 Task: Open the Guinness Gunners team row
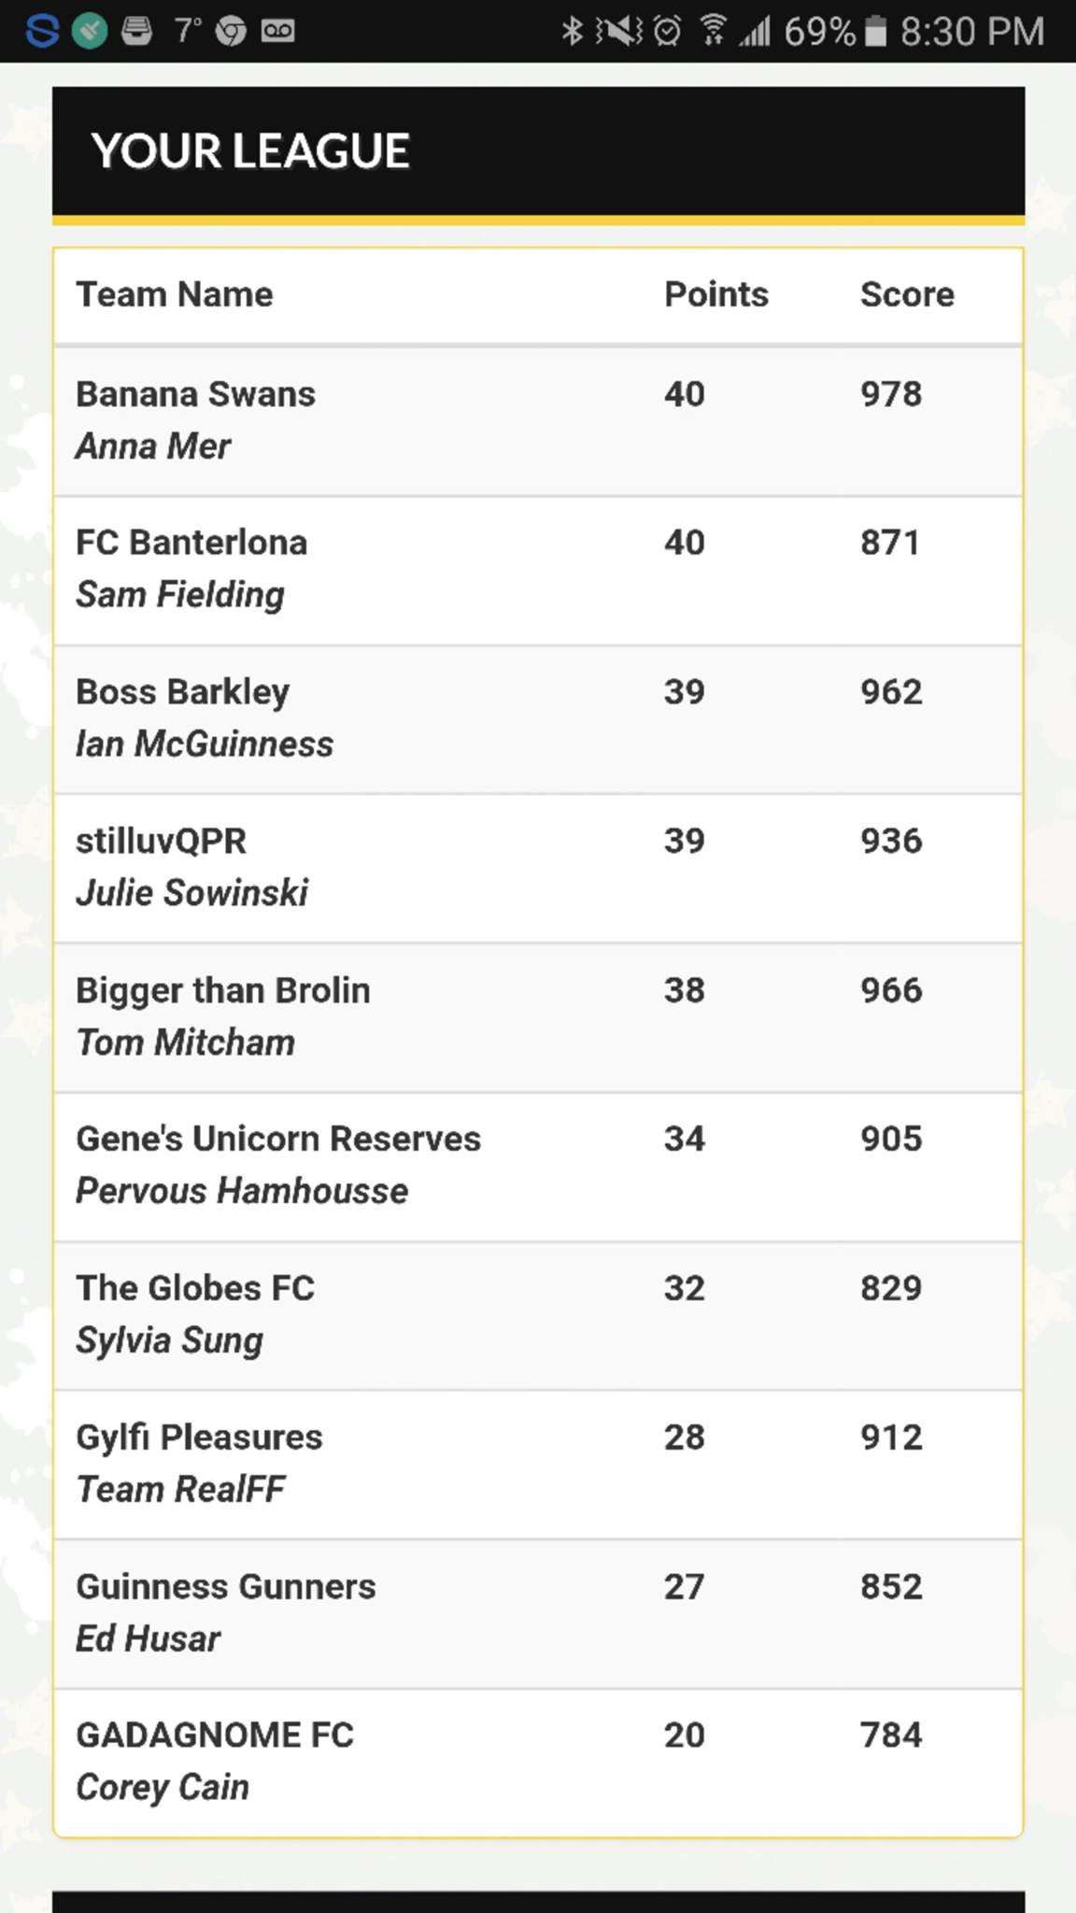click(538, 1613)
